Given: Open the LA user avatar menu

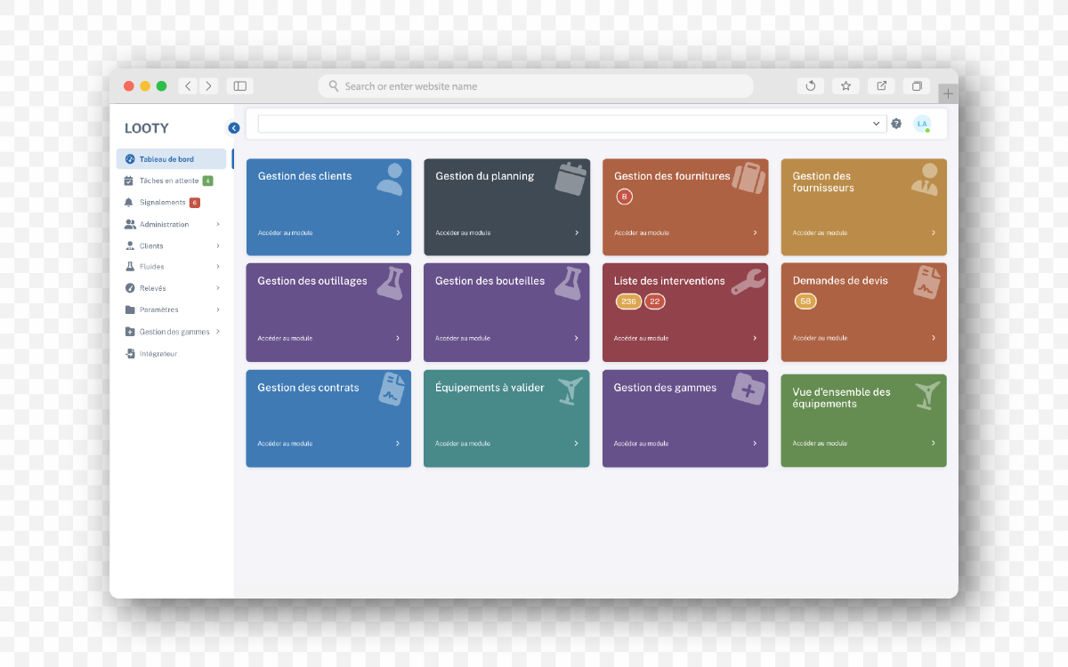Looking at the screenshot, I should [x=922, y=124].
